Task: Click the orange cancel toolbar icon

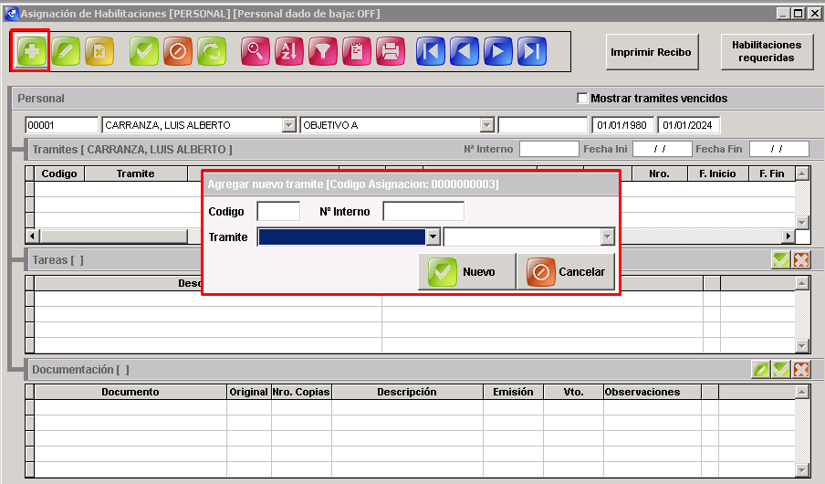Action: [177, 51]
